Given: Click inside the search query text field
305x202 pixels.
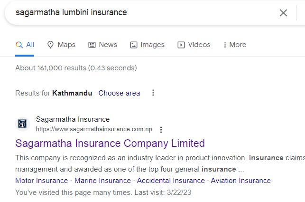Looking at the screenshot, I should pos(142,13).
